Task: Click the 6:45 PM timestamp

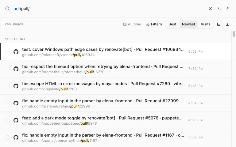Action: pyautogui.click(x=195, y=86)
